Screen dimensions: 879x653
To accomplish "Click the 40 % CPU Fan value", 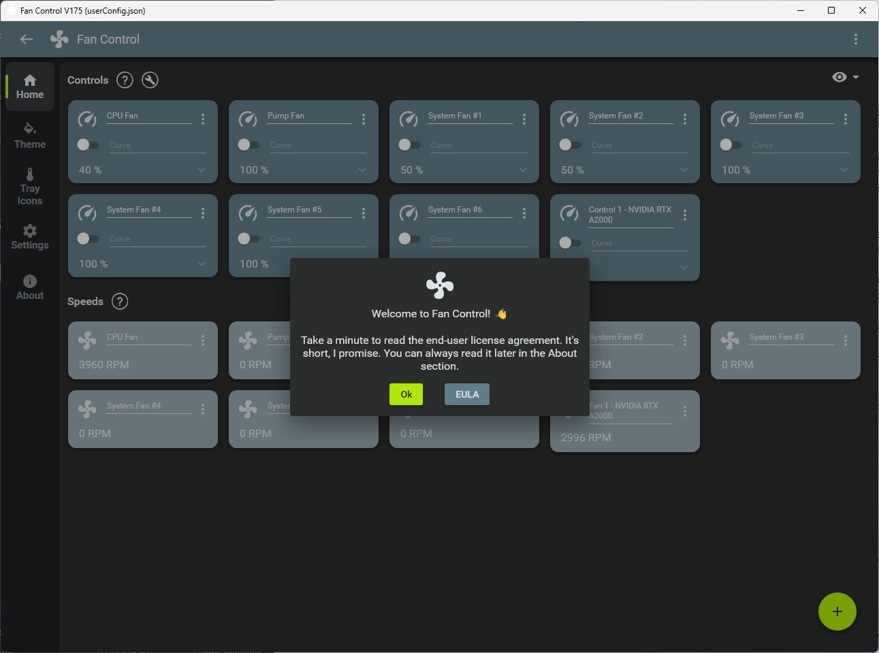I will click(x=91, y=170).
